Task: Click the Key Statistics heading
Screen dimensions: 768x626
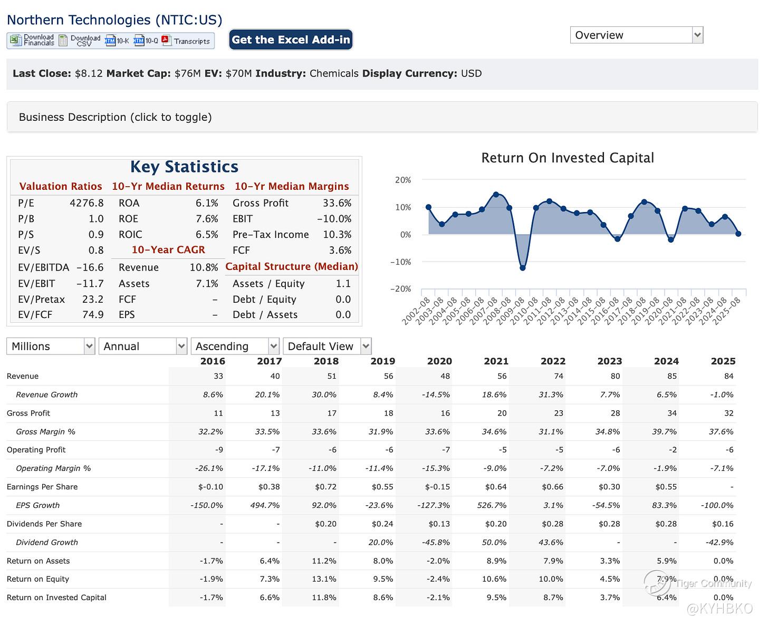Action: (184, 167)
